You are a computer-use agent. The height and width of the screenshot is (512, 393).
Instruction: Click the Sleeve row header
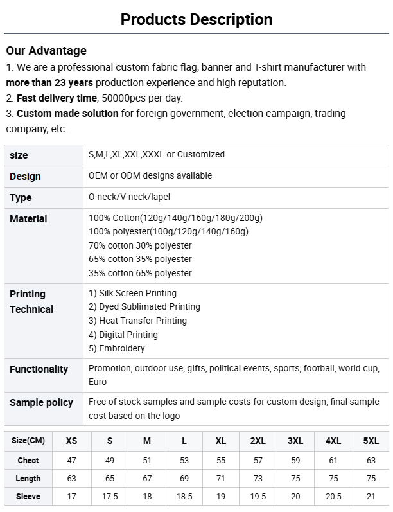[28, 496]
